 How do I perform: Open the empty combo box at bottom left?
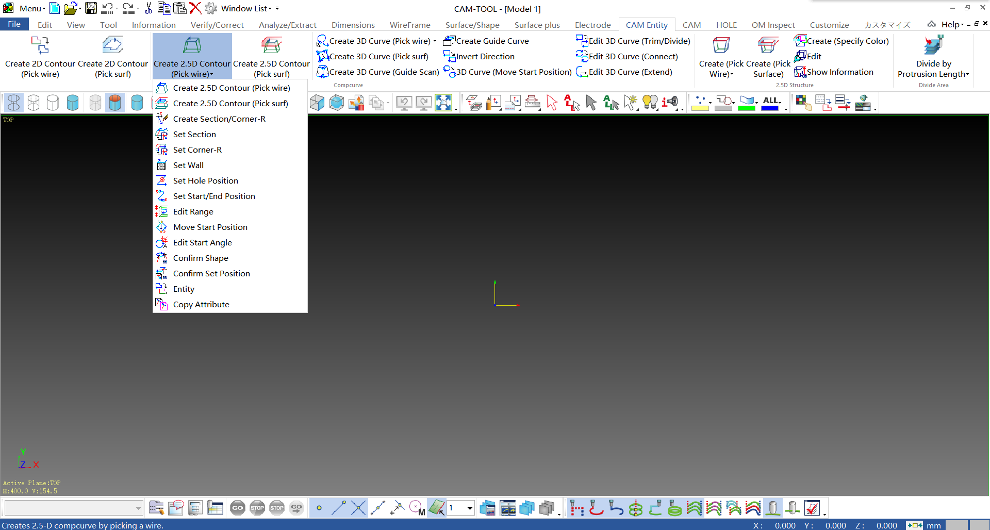(x=73, y=508)
